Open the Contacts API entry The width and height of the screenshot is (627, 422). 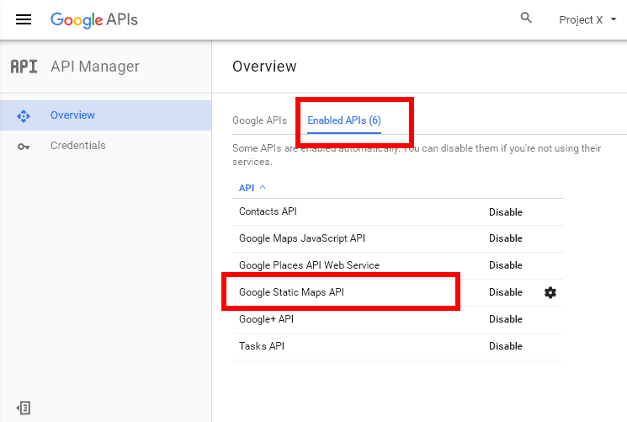pos(268,211)
